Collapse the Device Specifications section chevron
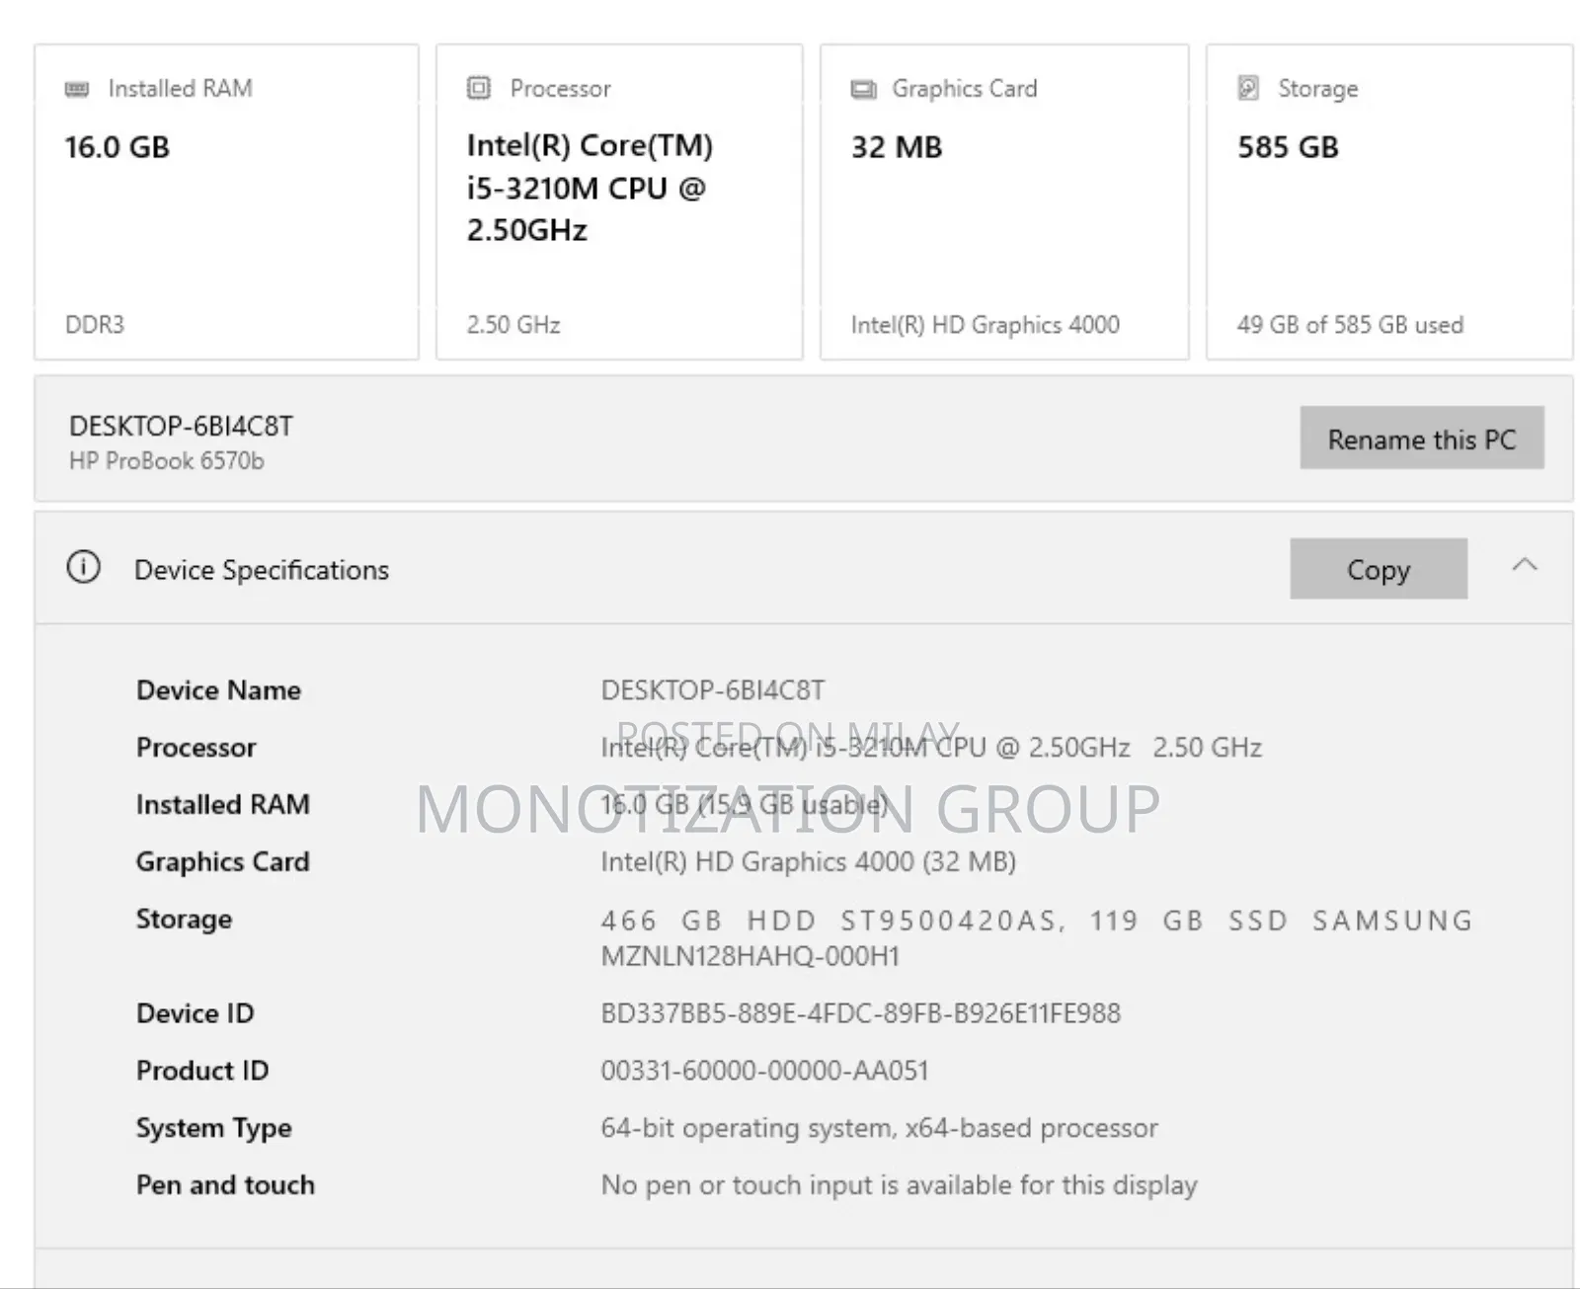Screen dimensions: 1580x1289 click(1525, 566)
